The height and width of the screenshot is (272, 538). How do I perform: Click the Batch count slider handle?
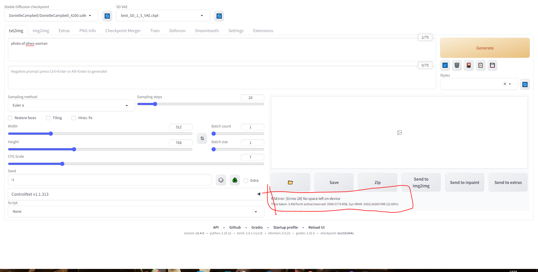[214, 134]
